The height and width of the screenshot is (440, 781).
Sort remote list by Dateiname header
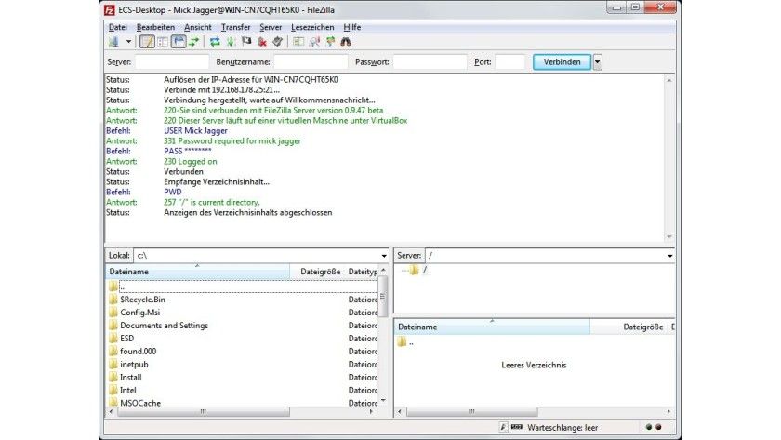(492, 327)
